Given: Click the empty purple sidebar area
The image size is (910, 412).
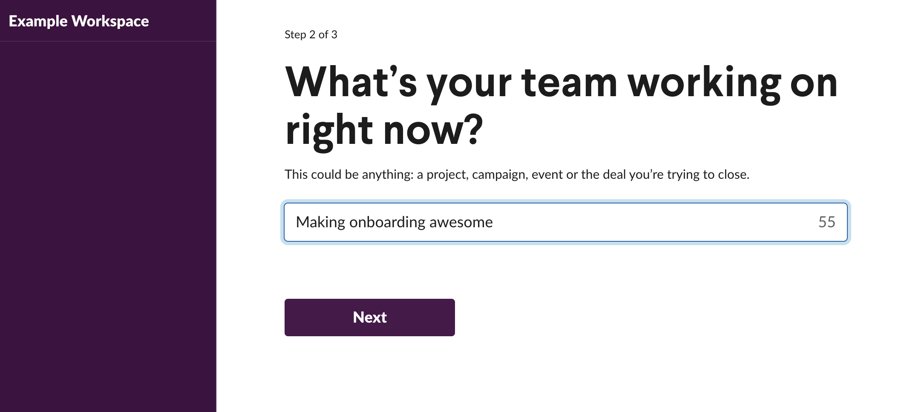Looking at the screenshot, I should [108, 226].
